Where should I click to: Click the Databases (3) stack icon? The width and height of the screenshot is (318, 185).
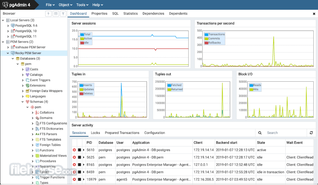[18, 59]
